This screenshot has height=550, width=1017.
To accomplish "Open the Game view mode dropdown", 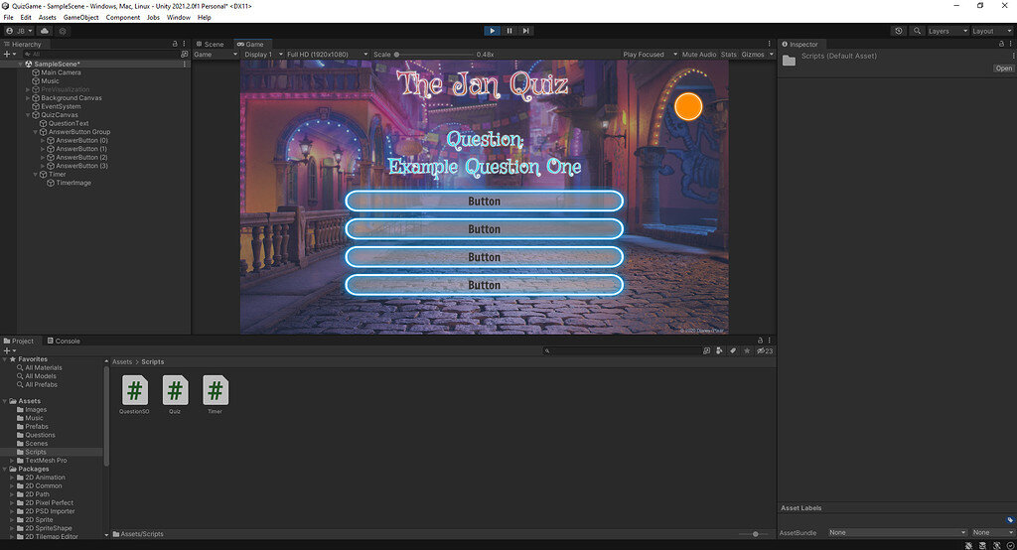I will 216,55.
